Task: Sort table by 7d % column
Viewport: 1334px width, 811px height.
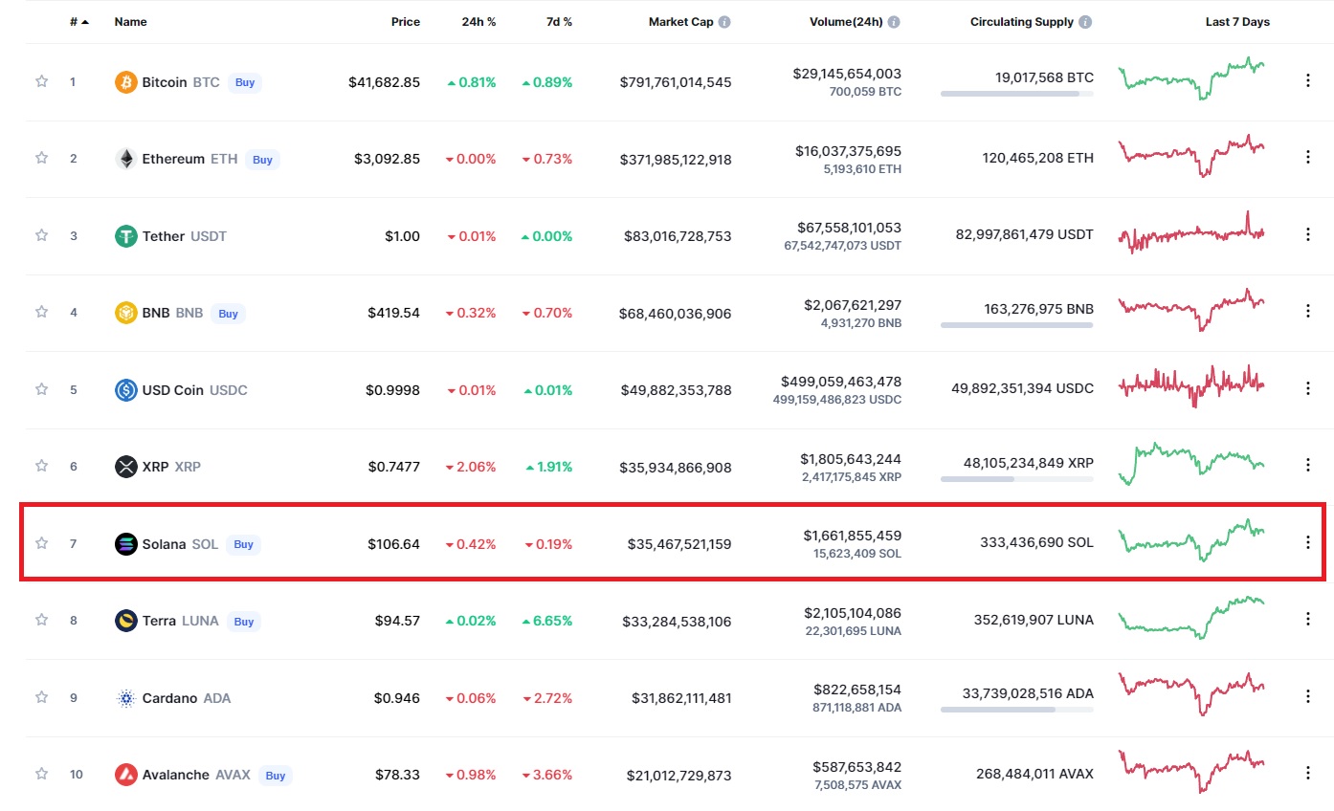Action: click(x=559, y=22)
